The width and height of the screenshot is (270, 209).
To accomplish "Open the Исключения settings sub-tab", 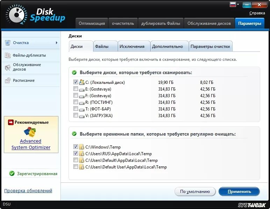I will 134,46.
